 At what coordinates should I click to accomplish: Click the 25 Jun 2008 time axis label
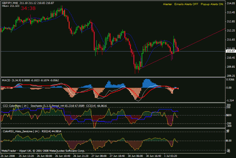pos(8,156)
